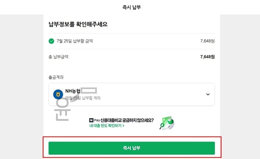Open the 내 대출 한도 확인하기 link
Viewport: 260px width, 159px height.
106,126
